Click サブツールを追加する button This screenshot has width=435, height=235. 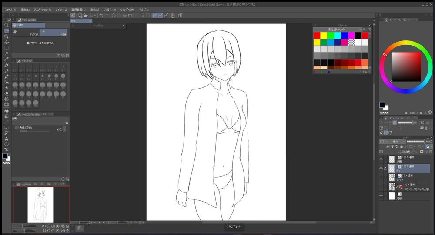click(40, 43)
